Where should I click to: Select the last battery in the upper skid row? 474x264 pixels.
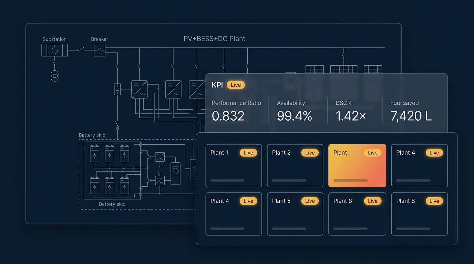[x=124, y=154]
